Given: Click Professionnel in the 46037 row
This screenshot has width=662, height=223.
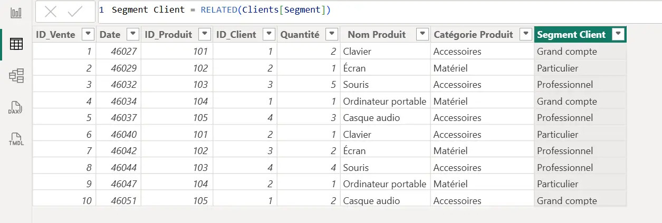Looking at the screenshot, I should 565,118.
